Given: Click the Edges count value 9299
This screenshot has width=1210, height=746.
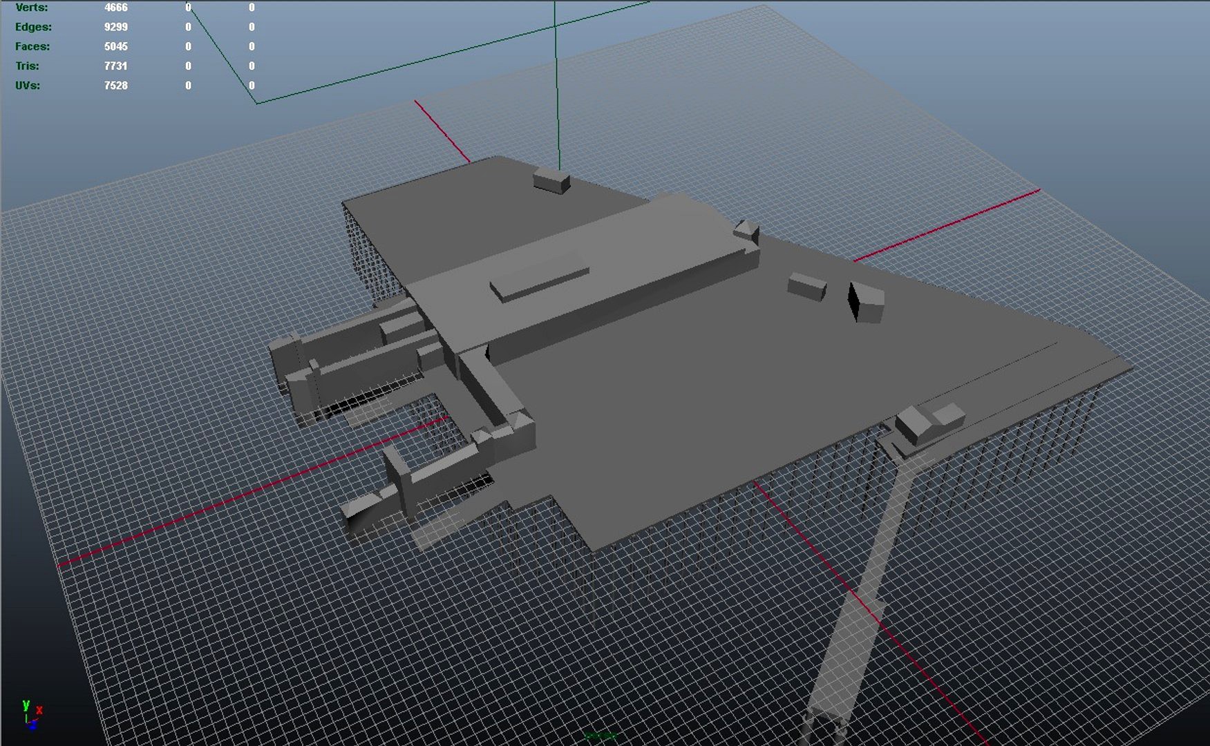Looking at the screenshot, I should tap(115, 27).
